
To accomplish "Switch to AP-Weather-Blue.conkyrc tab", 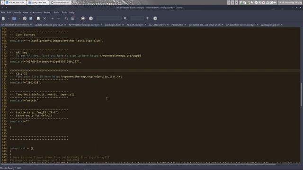I will tap(15, 25).
